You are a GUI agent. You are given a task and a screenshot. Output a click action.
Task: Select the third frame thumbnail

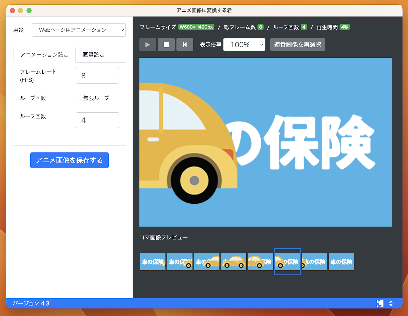click(207, 262)
